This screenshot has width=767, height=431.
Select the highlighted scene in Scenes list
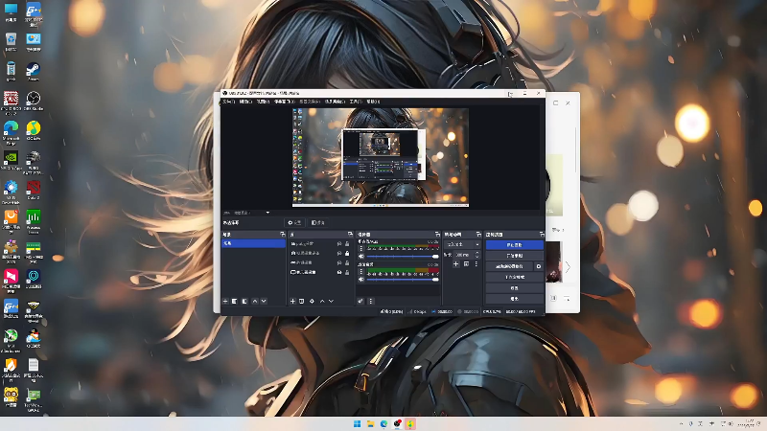tap(253, 243)
